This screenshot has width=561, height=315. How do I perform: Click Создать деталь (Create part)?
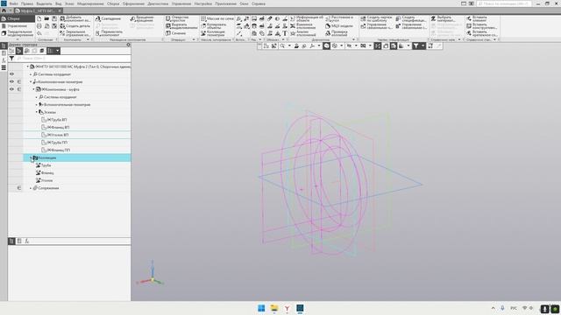(75, 26)
